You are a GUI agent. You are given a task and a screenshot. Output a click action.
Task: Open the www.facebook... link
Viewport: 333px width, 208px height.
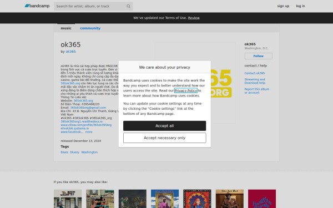(72, 132)
